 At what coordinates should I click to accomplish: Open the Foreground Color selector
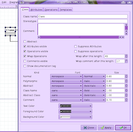(75, 111)
